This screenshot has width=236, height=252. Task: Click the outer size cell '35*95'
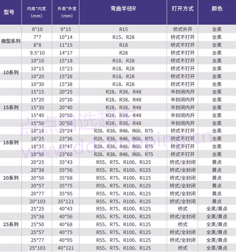[x=66, y=194]
